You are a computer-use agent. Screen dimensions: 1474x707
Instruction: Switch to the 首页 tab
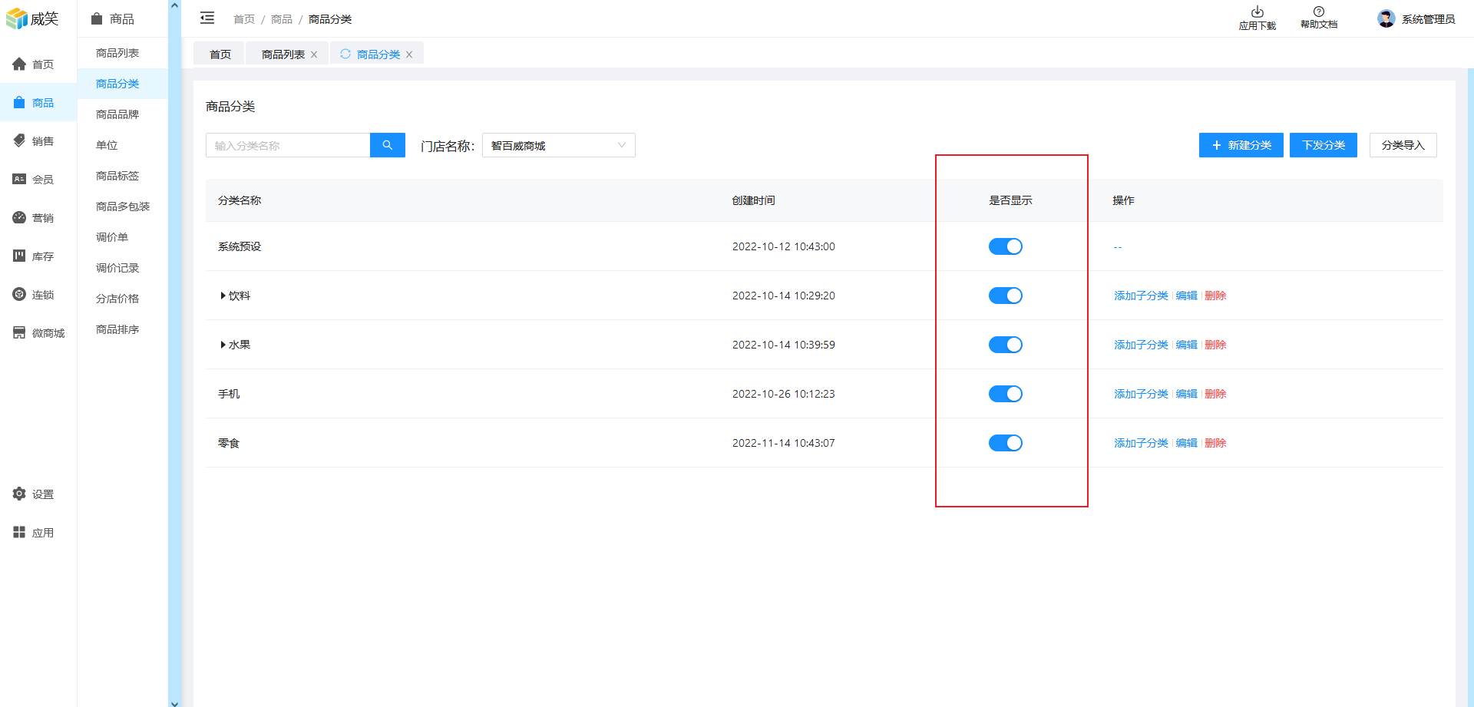tap(220, 55)
